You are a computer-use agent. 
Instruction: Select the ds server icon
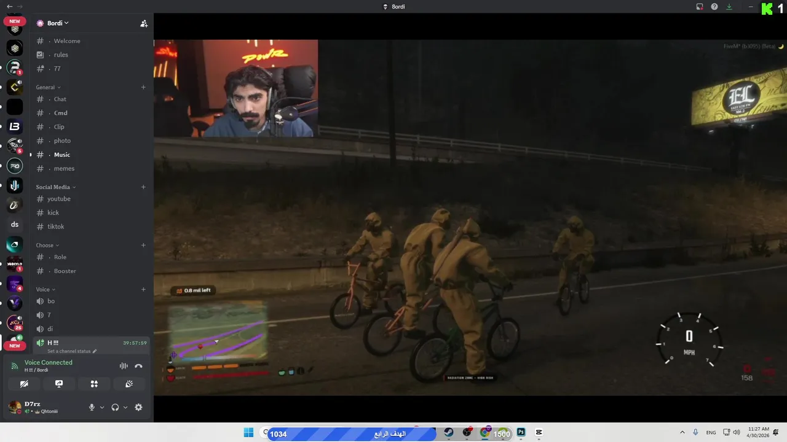[x=15, y=225]
